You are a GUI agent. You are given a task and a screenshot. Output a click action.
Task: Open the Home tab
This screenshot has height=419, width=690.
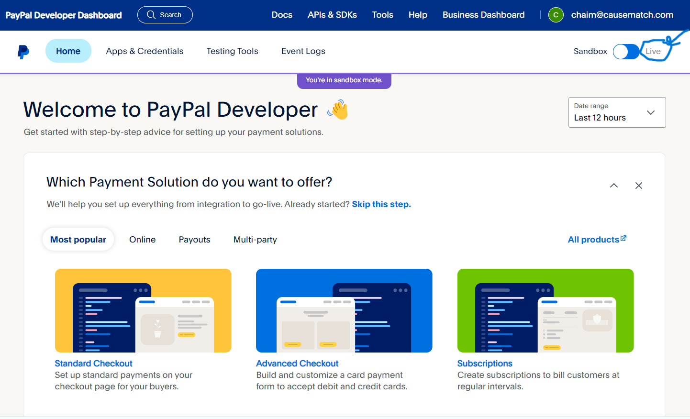68,51
